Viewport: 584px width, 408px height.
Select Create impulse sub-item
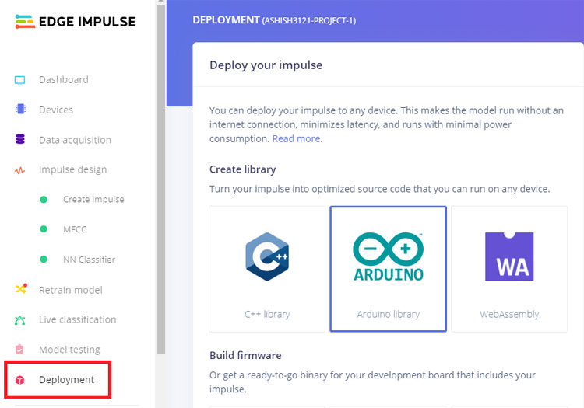(x=93, y=200)
